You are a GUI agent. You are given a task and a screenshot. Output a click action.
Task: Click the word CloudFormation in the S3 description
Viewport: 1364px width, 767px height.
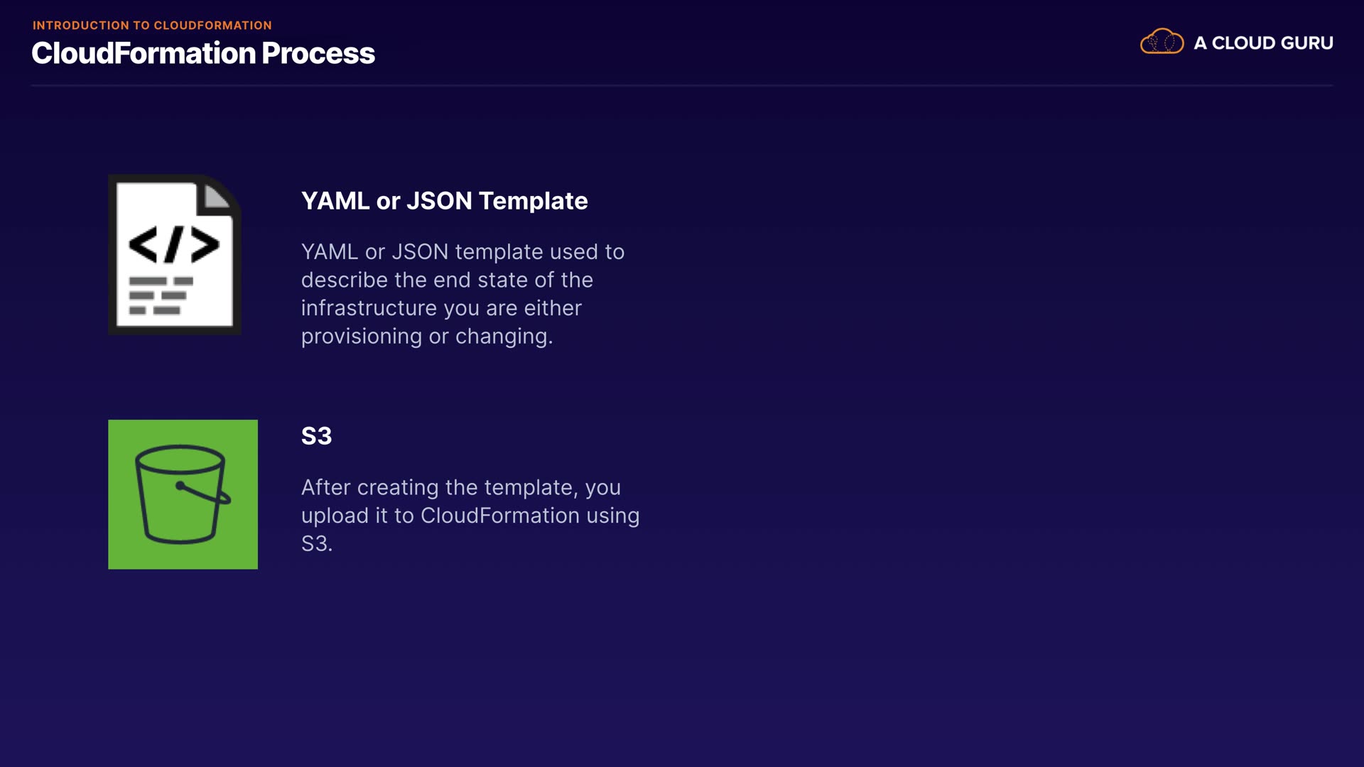click(499, 516)
